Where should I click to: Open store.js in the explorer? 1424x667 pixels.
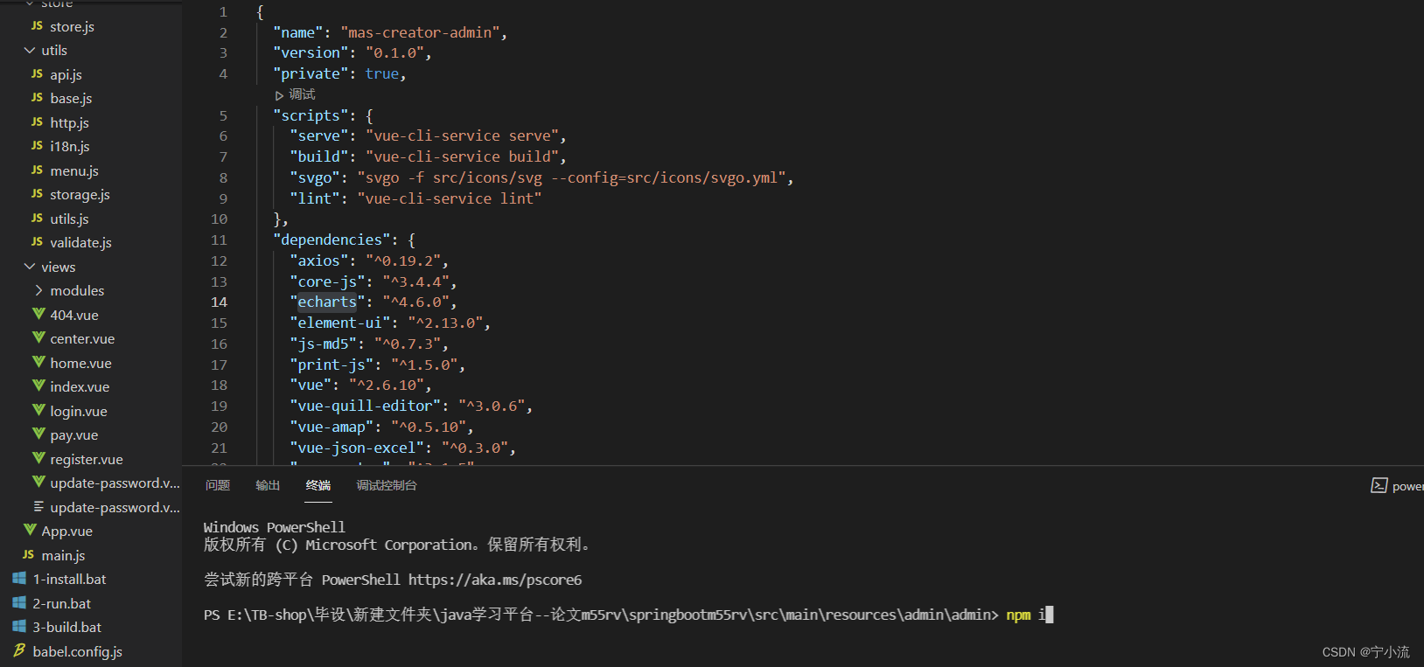[72, 26]
